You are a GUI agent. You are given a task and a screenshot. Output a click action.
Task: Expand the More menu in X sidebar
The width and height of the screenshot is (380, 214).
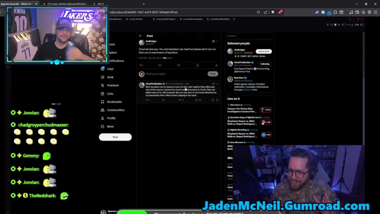tap(107, 126)
